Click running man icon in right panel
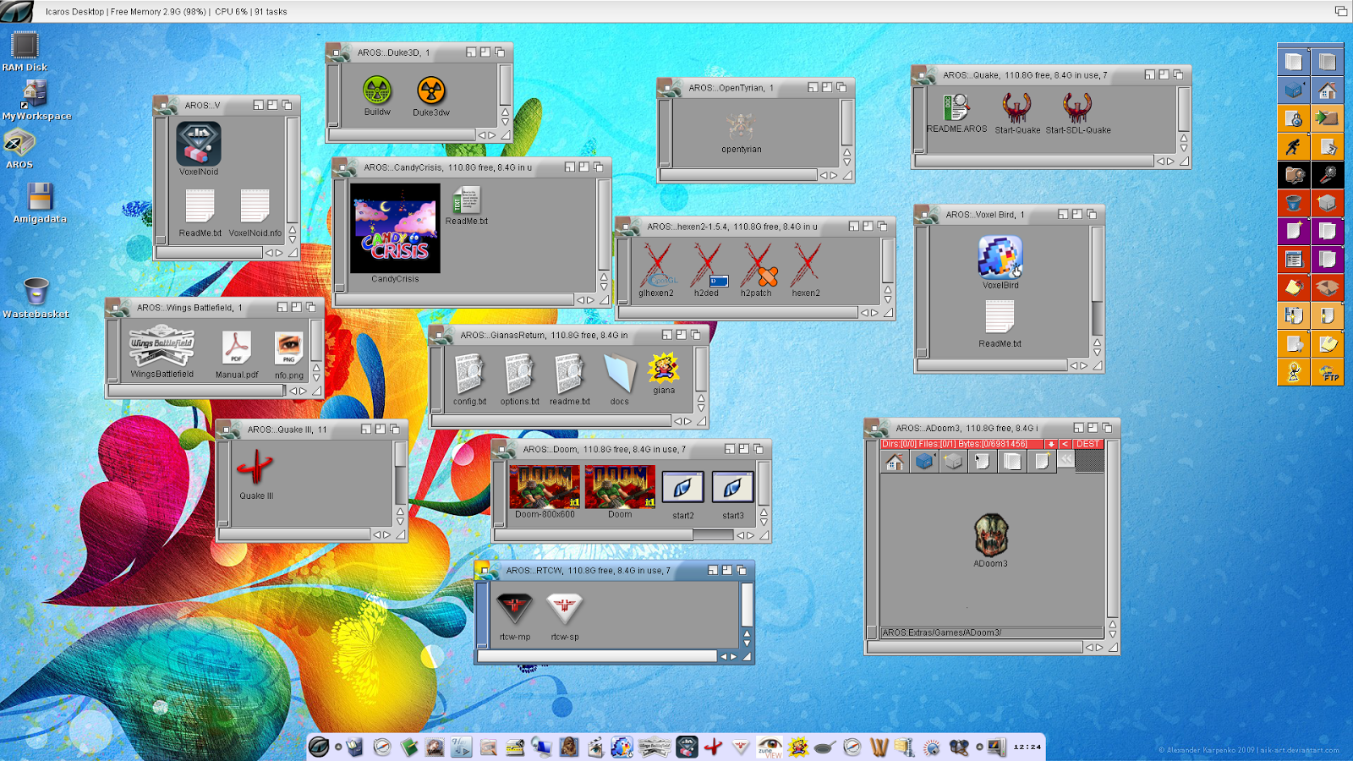Screen dimensions: 1353x761 pyautogui.click(x=1293, y=146)
